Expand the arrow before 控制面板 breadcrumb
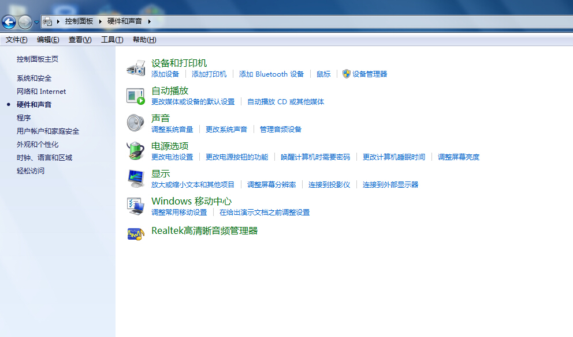The width and height of the screenshot is (573, 337). 58,21
